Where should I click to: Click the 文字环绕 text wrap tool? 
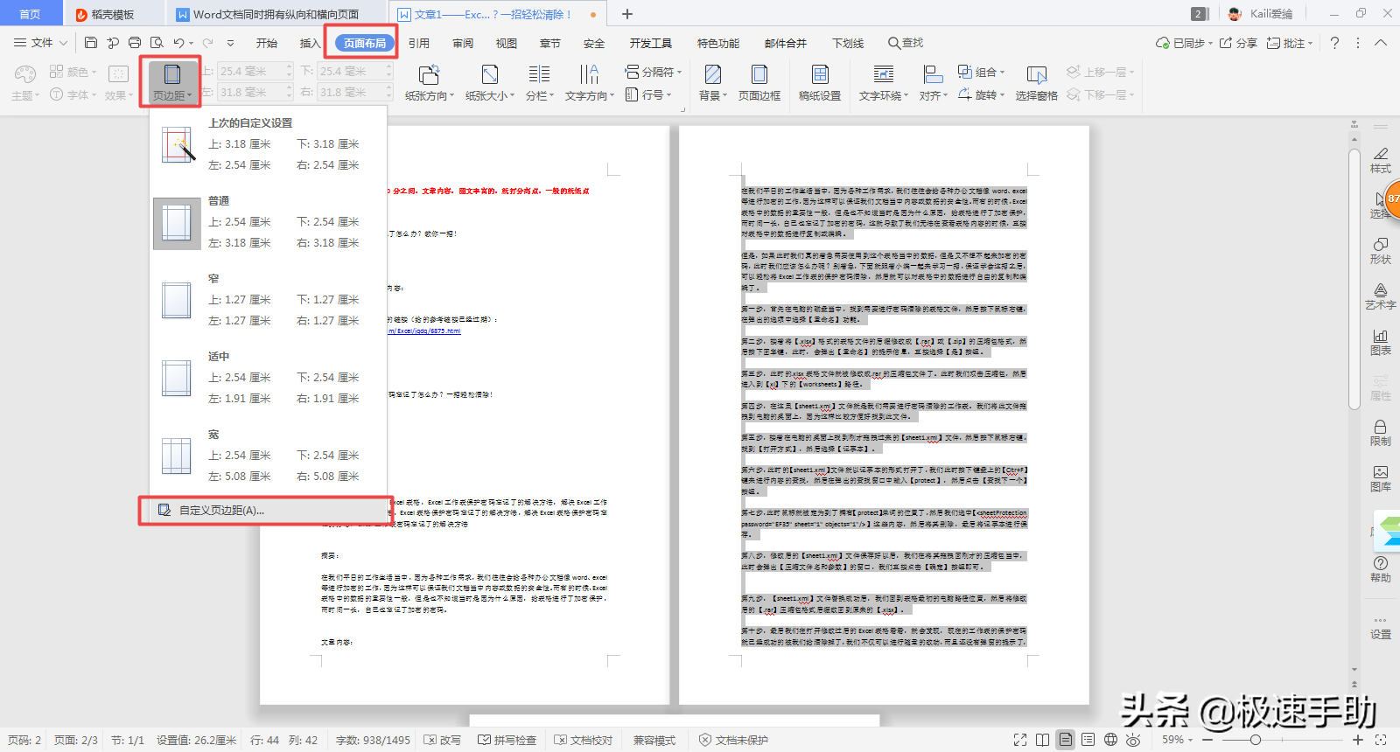[884, 83]
